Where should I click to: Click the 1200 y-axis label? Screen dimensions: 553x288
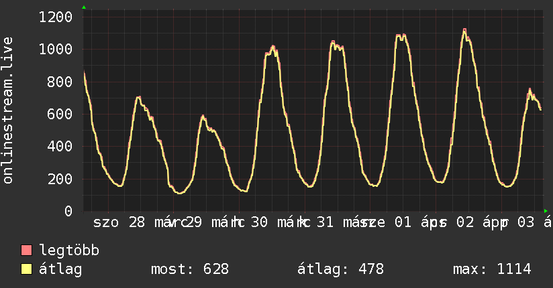56,17
